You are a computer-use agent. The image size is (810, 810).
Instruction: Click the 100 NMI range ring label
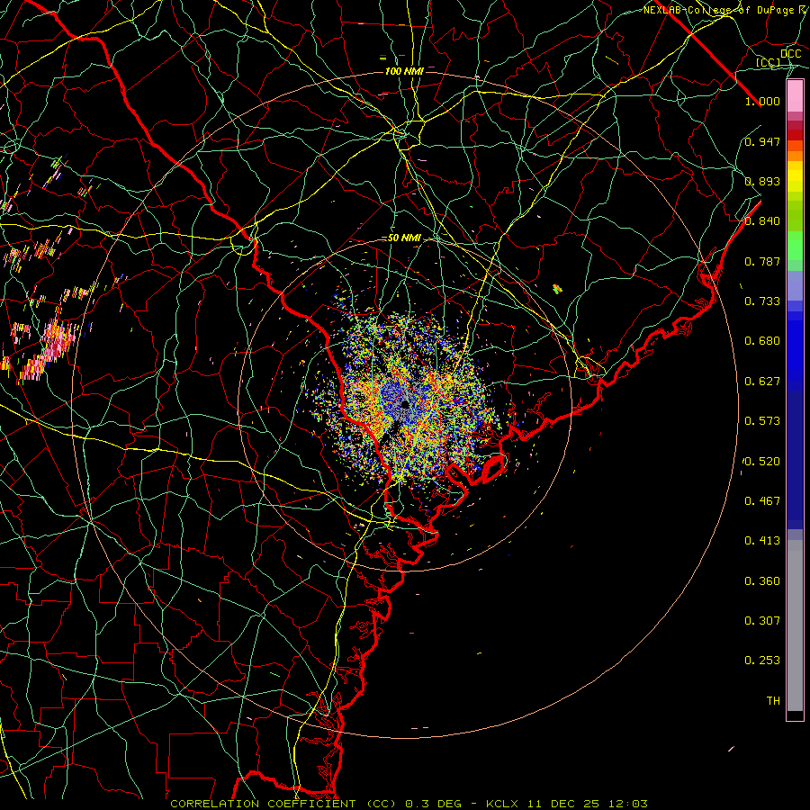click(x=404, y=71)
